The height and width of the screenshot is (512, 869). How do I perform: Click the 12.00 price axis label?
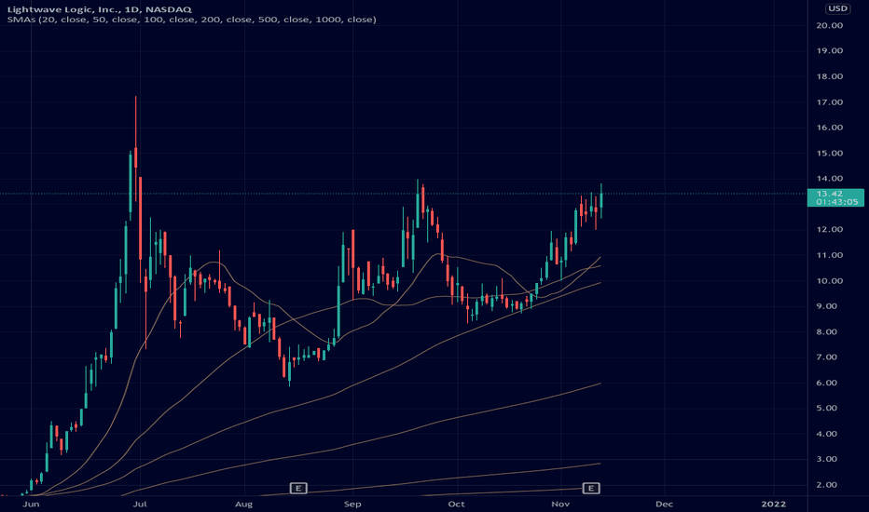(830, 230)
